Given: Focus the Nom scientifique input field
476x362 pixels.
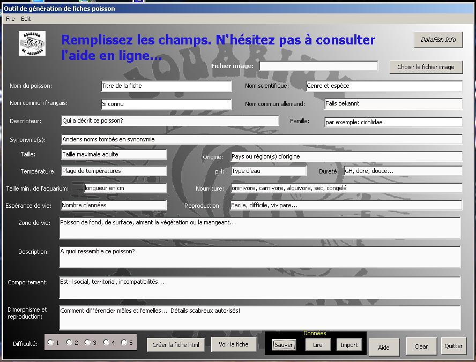Looking at the screenshot, I should 383,86.
